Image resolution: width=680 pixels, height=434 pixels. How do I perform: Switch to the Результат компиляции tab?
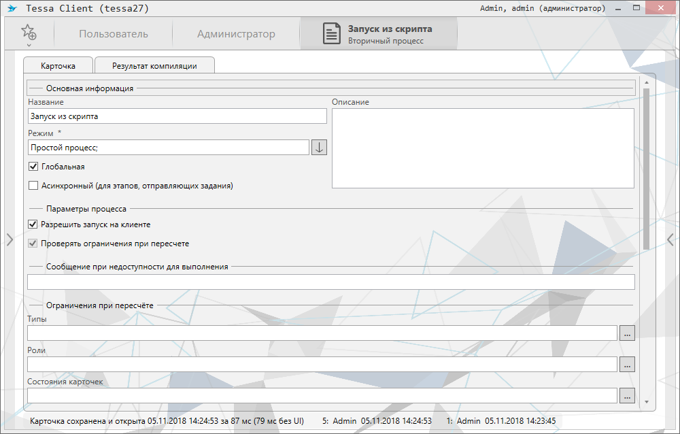click(x=154, y=66)
